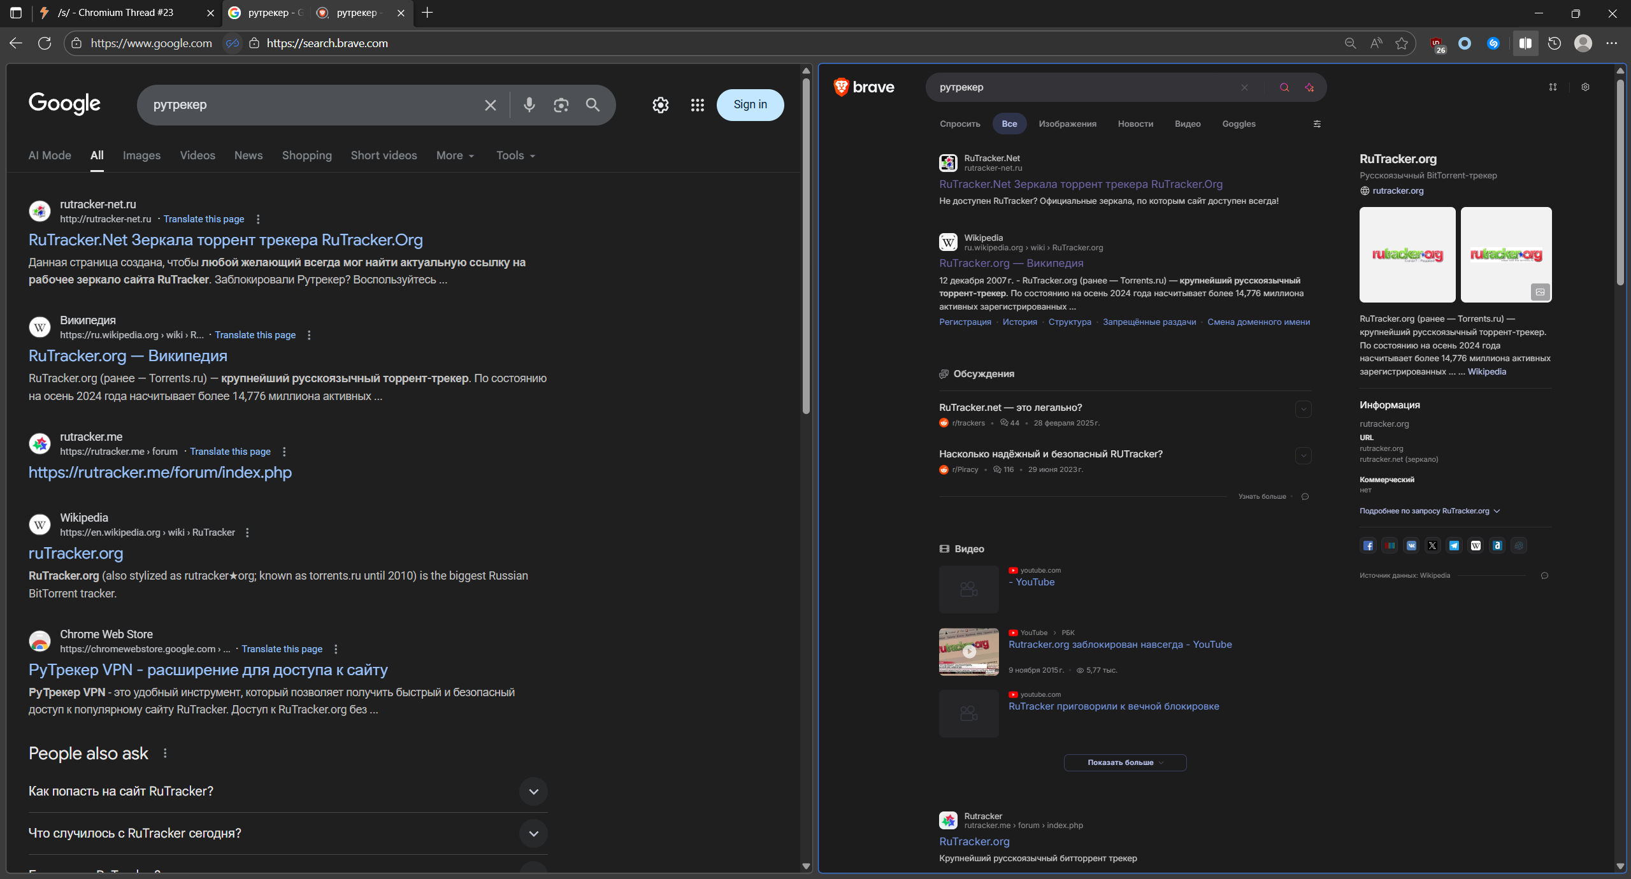
Task: Select Brave 'Новости' tab
Action: coord(1135,124)
